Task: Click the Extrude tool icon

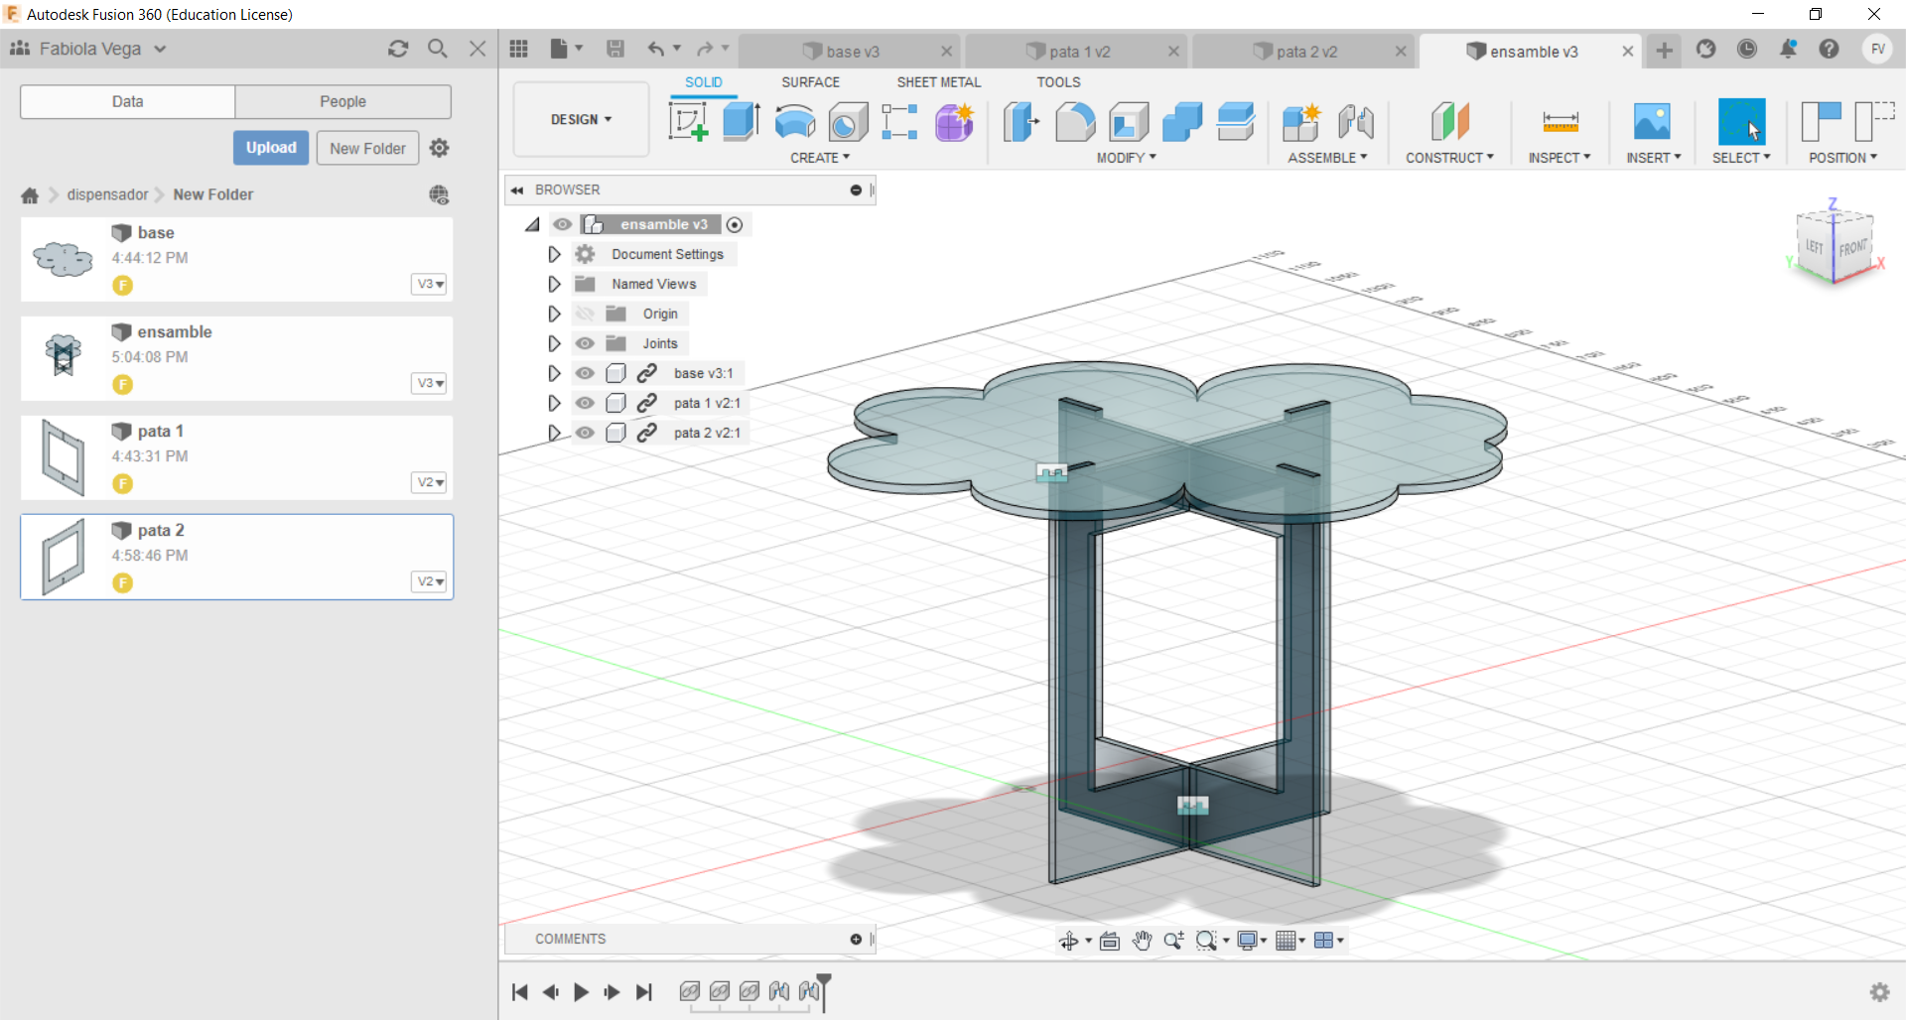Action: coord(741,122)
